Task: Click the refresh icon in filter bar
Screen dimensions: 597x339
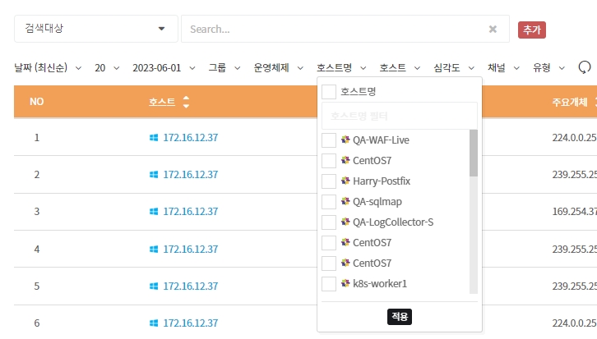Action: click(x=585, y=67)
